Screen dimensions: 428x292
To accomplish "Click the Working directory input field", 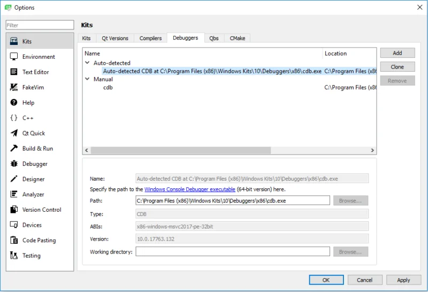I will coord(233,252).
